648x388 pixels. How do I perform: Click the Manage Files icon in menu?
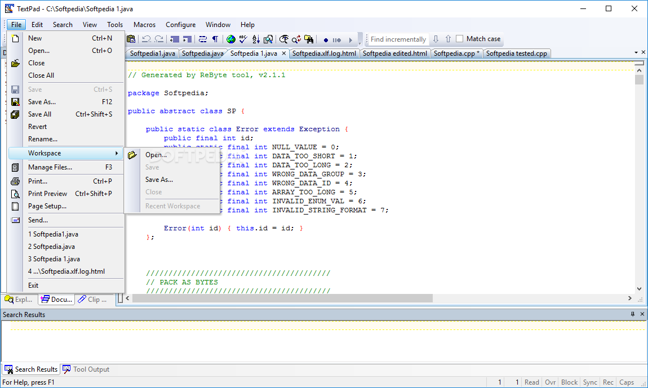click(x=15, y=167)
